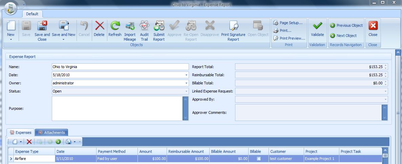Image resolution: width=402 pixels, height=164 pixels.
Task: Open the Approved By dropdown
Action: 385,100
